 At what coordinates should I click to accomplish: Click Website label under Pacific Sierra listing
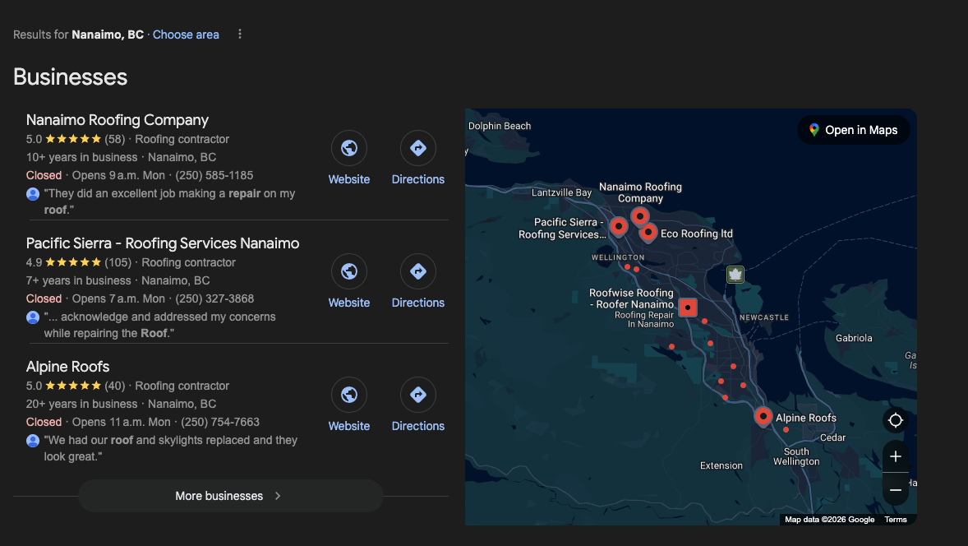[x=348, y=303]
